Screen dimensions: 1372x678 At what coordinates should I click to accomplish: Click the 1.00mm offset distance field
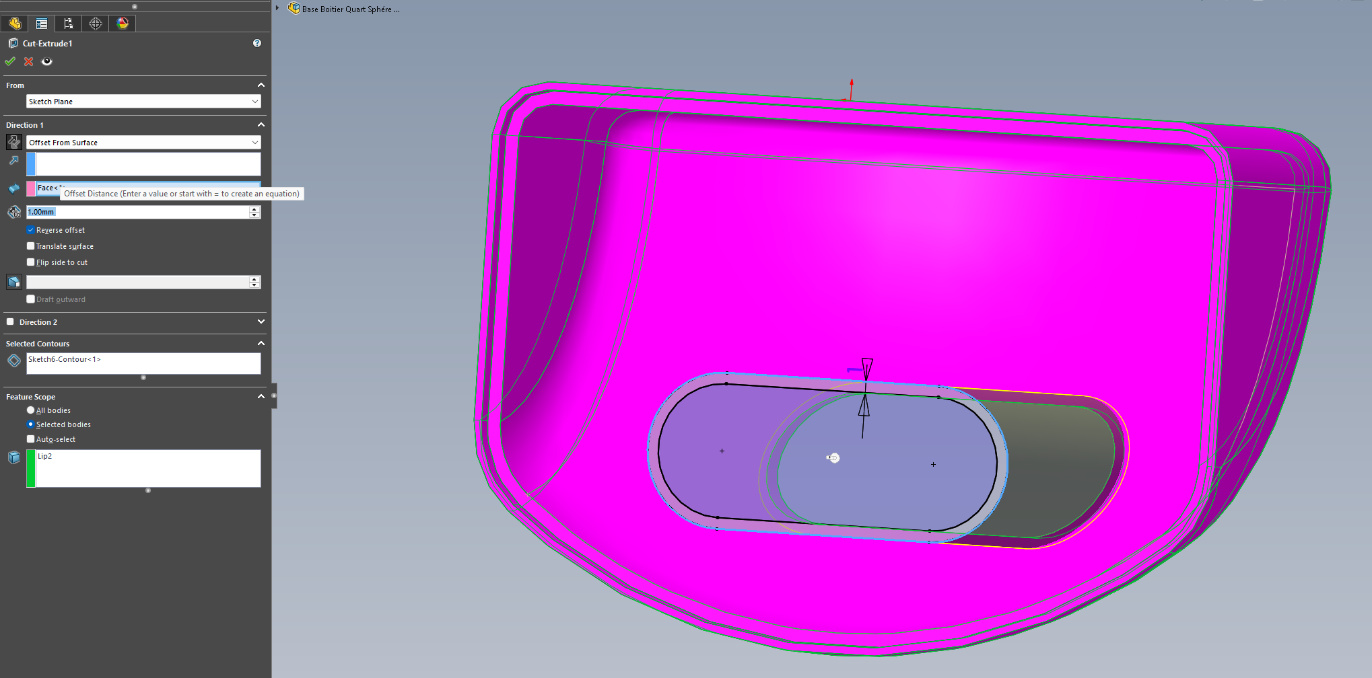tap(137, 212)
